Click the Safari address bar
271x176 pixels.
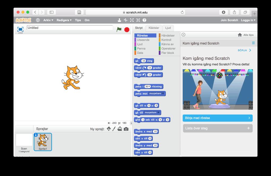135,12
